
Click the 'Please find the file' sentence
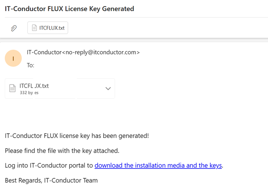point(62,151)
